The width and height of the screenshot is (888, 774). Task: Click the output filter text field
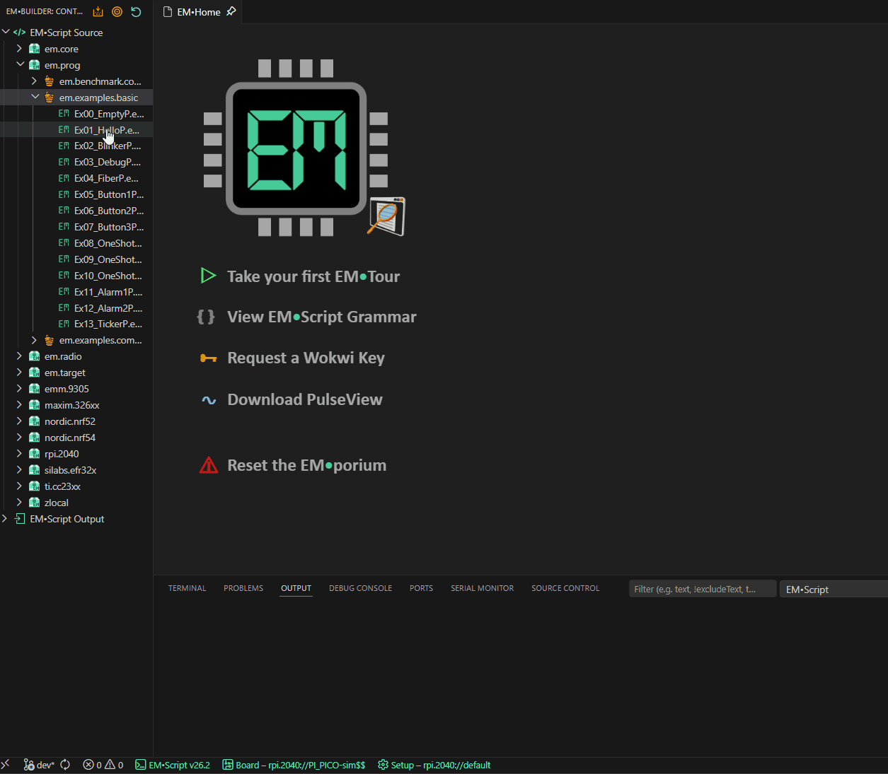click(701, 589)
